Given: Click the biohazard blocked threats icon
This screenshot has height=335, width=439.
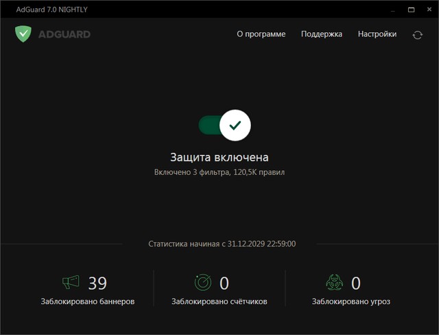Looking at the screenshot, I should pos(334,282).
